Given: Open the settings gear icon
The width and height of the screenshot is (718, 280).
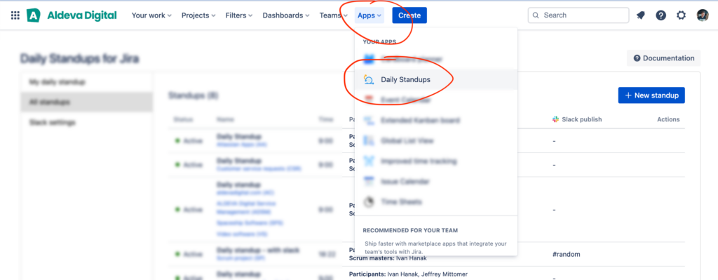Looking at the screenshot, I should [x=682, y=15].
